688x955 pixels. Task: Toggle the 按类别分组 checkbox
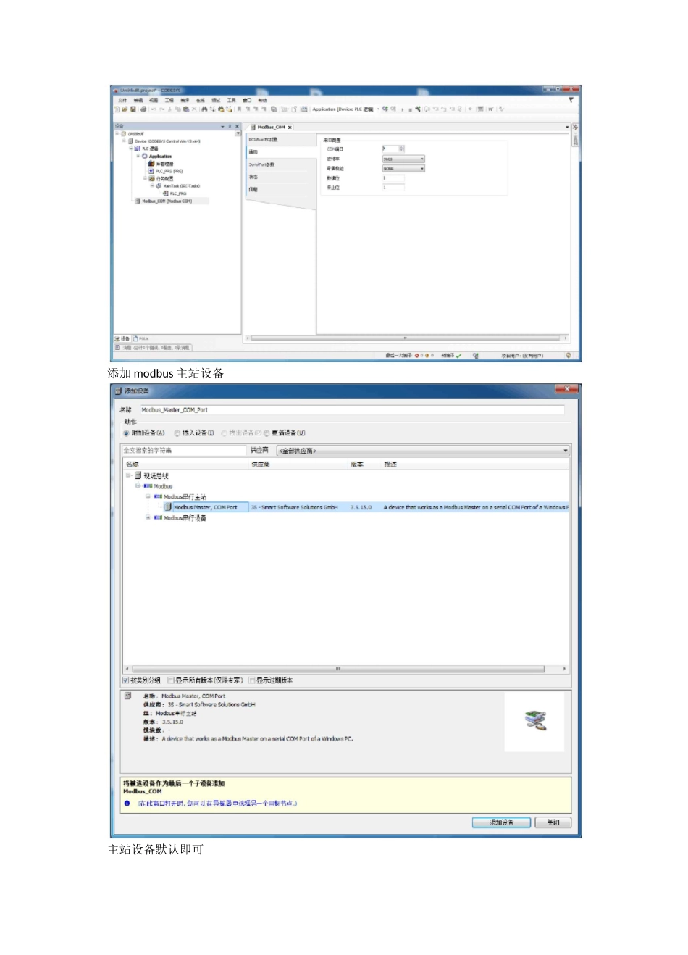(x=126, y=680)
